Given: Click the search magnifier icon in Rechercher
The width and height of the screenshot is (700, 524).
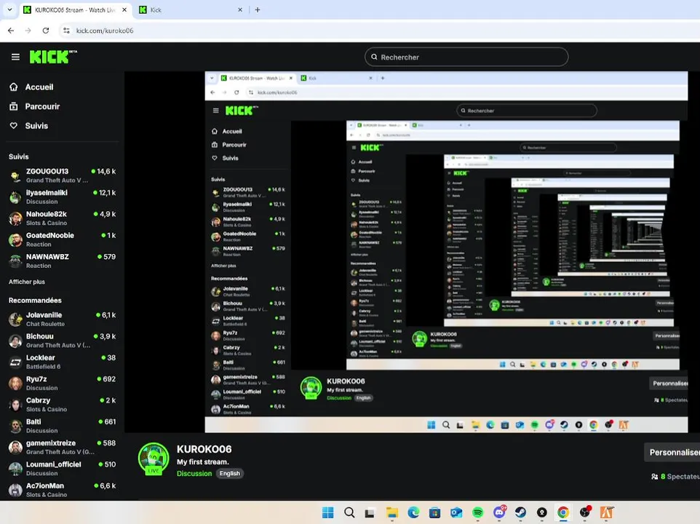Looking at the screenshot, I should tap(374, 57).
